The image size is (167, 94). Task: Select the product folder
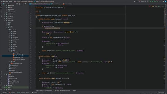[x=14, y=43]
